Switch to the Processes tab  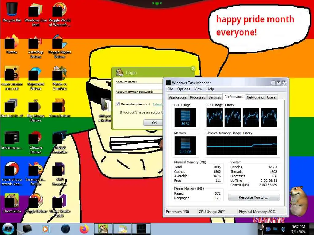(197, 97)
